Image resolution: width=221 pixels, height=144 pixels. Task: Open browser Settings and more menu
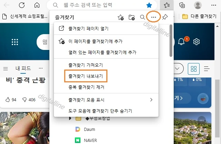click(214, 5)
